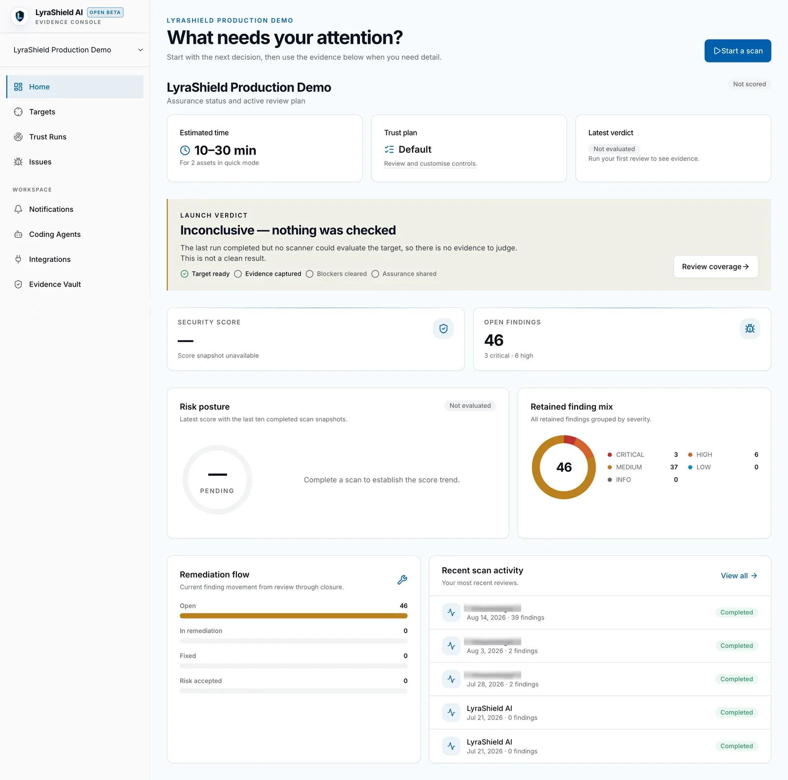Click the Info gray legend dot
Screen dimensions: 788x780
point(610,480)
